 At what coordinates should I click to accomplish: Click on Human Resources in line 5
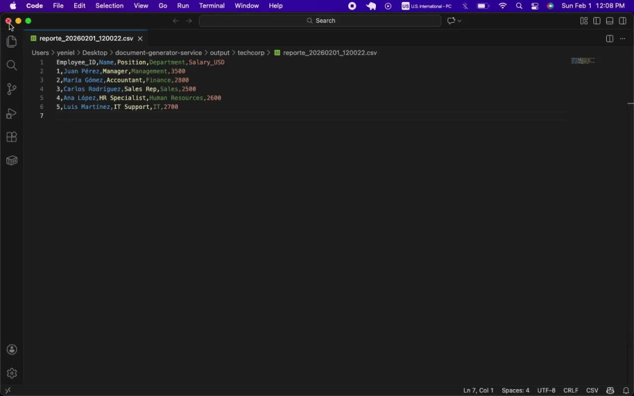[176, 98]
